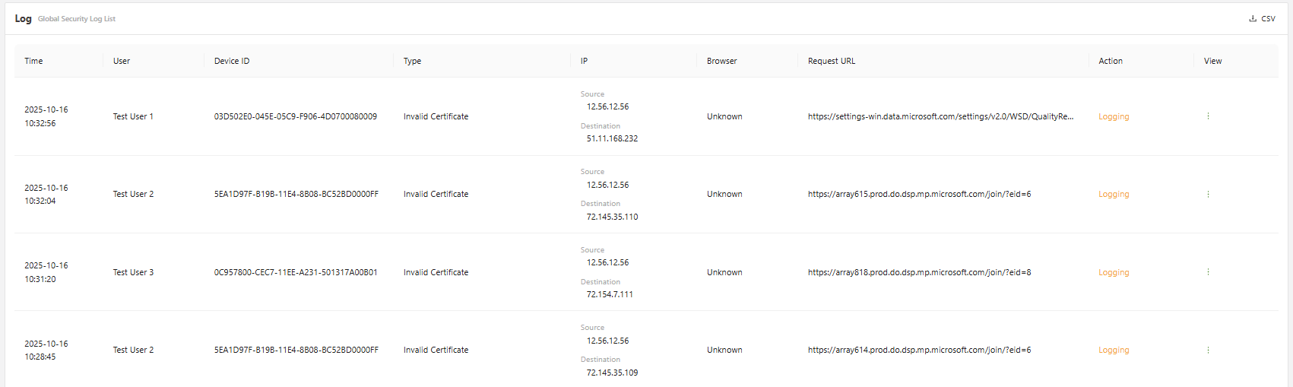This screenshot has width=1293, height=387.
Task: Open the view menu for the 10:28:45 log entry
Action: click(x=1208, y=351)
